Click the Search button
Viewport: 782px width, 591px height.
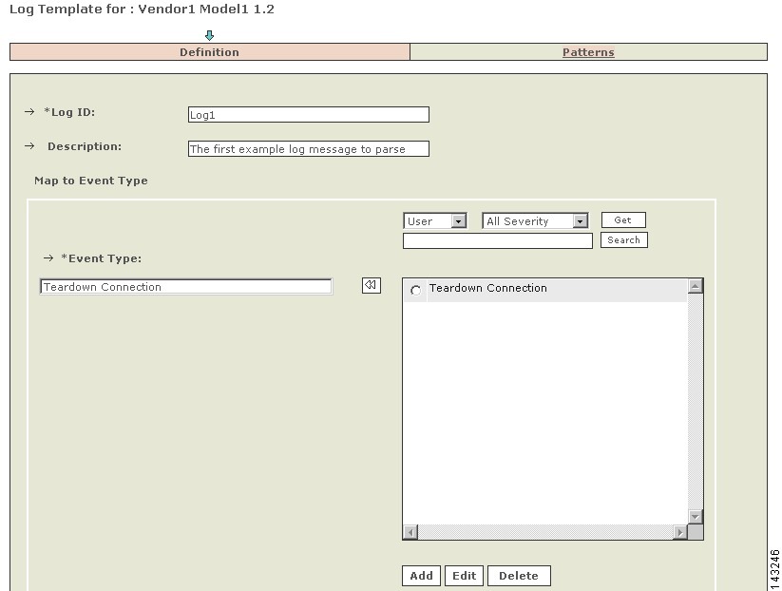[x=624, y=239]
